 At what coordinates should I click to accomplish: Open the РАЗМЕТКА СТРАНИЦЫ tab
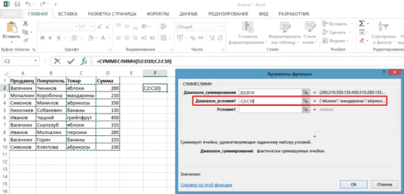click(x=112, y=14)
